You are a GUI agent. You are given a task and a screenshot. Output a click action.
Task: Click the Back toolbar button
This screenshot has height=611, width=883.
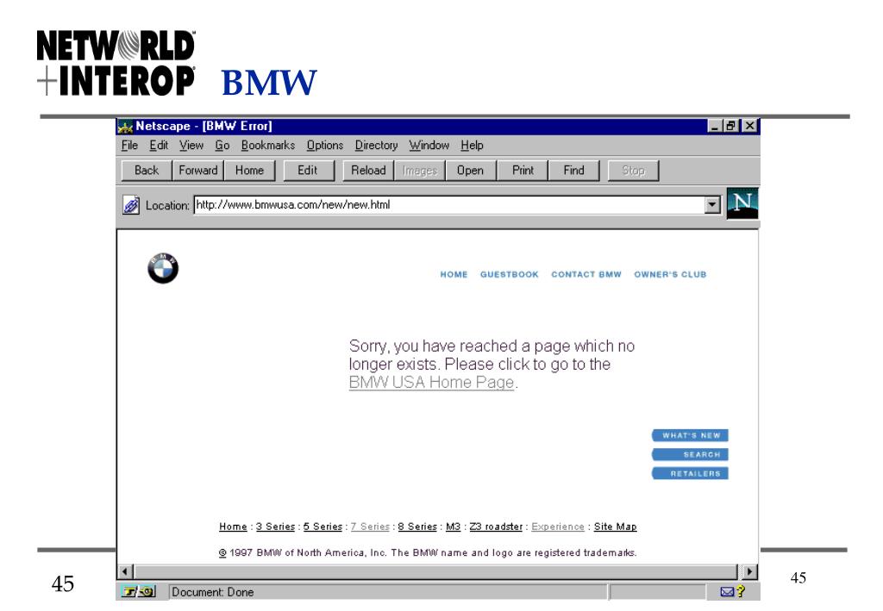[147, 171]
